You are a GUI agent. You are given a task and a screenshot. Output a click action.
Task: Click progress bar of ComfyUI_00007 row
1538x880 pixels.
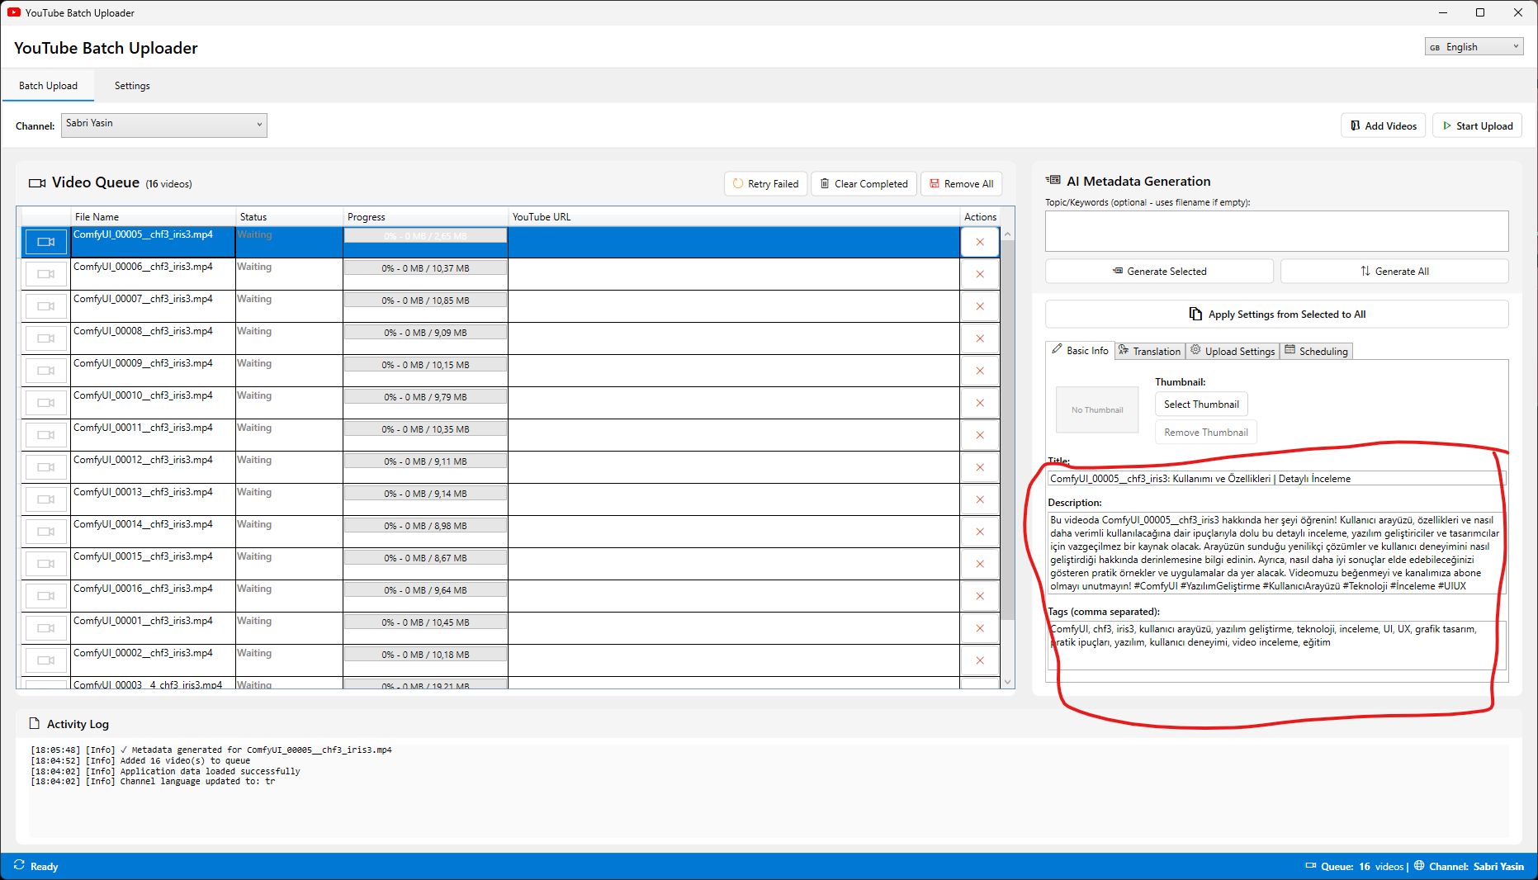425,300
